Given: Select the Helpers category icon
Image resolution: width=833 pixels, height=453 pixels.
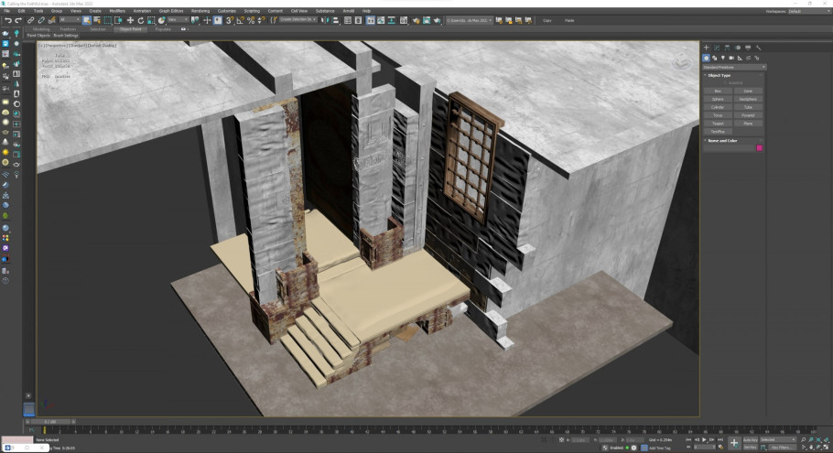Looking at the screenshot, I should coord(740,58).
